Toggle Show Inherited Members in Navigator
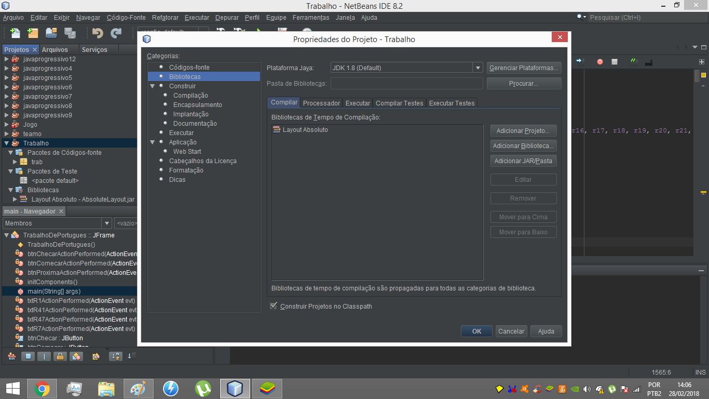709x399 pixels. coord(12,356)
